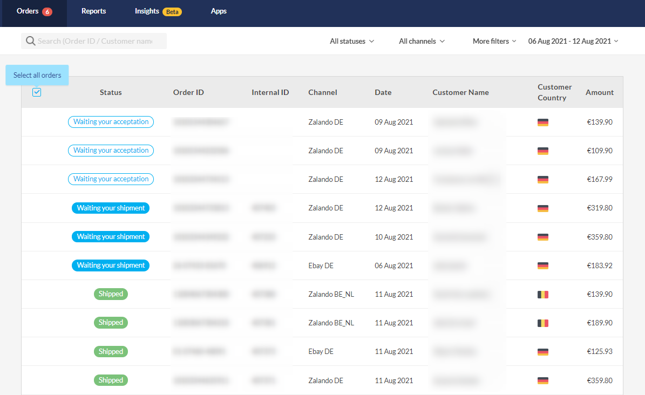
Task: Click the red Orders notification badge
Action: point(47,12)
